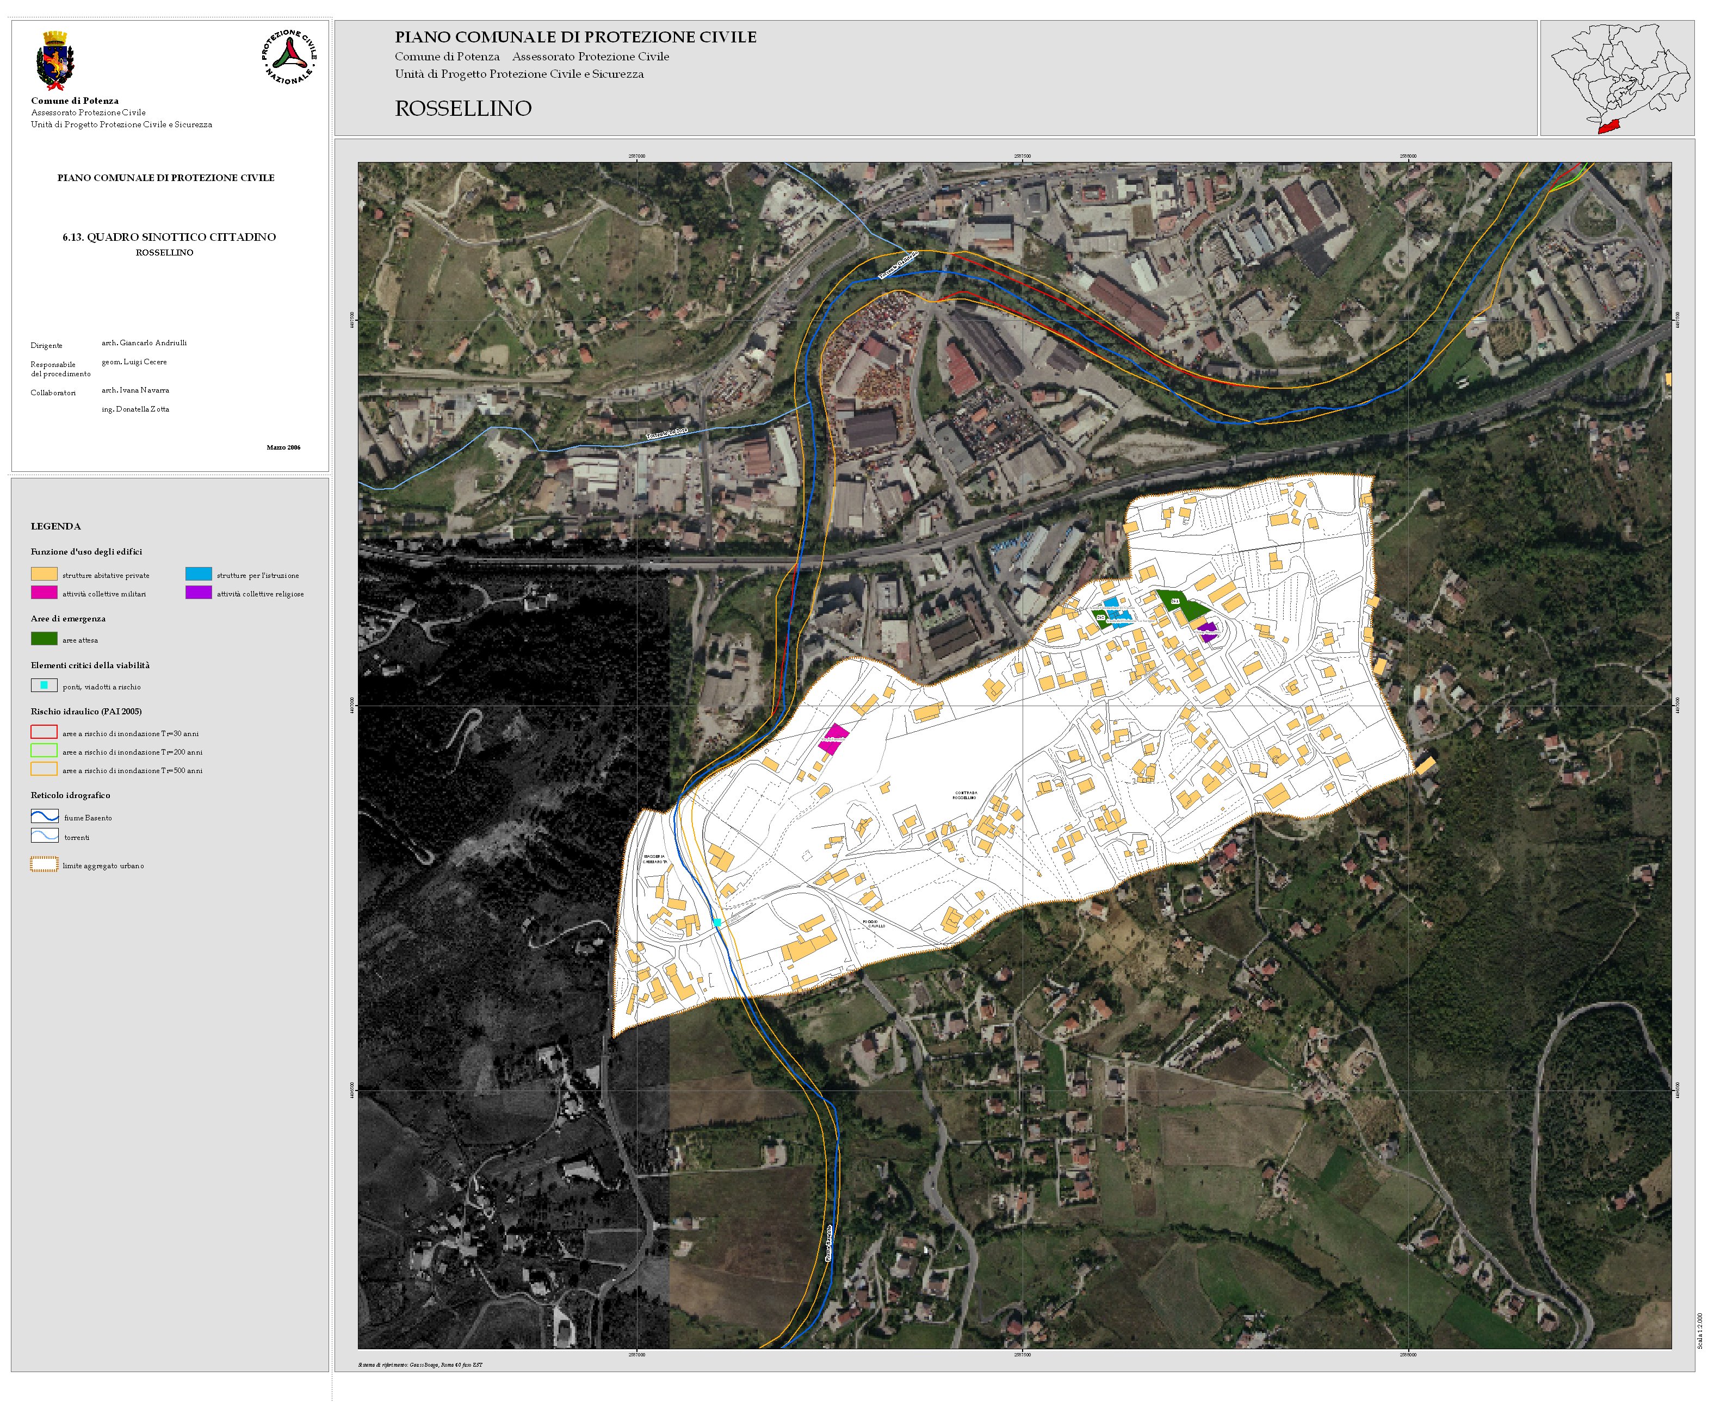Click the cyan bridge marker on the map
The height and width of the screenshot is (1402, 1727).
click(717, 921)
